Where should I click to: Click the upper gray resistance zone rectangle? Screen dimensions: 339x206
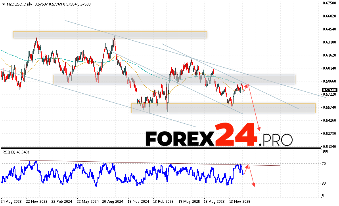(110, 35)
